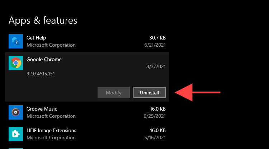Click Microsoft Corporation under Groove Music
This screenshot has width=269, height=149.
[x=51, y=116]
